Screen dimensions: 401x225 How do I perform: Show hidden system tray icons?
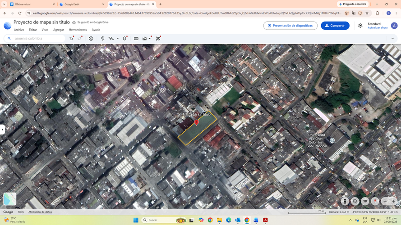click(350, 220)
